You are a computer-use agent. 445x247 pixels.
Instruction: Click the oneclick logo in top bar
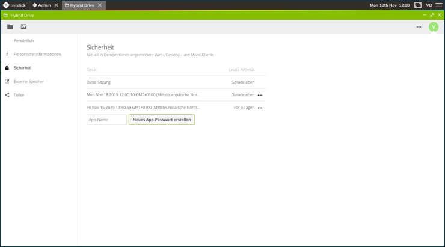14,5
